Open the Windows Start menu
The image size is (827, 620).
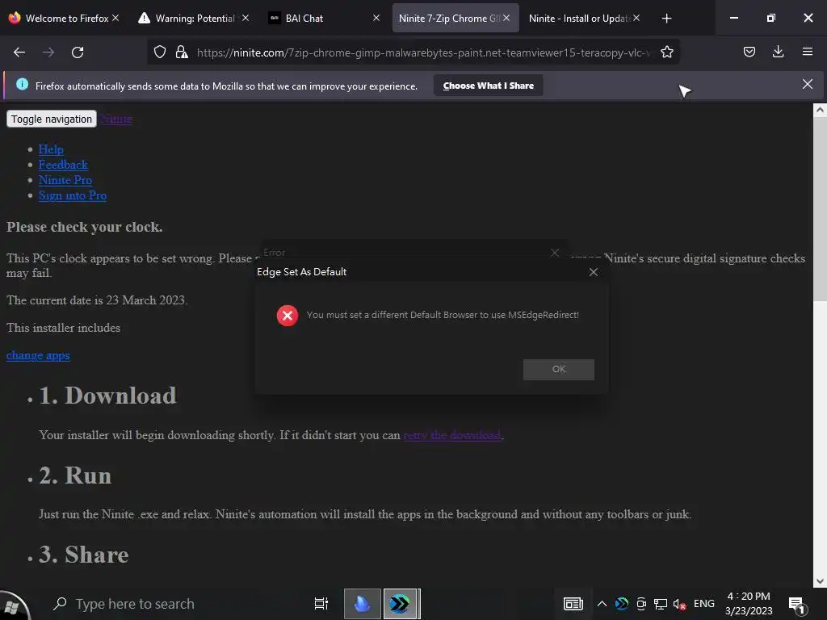14,605
